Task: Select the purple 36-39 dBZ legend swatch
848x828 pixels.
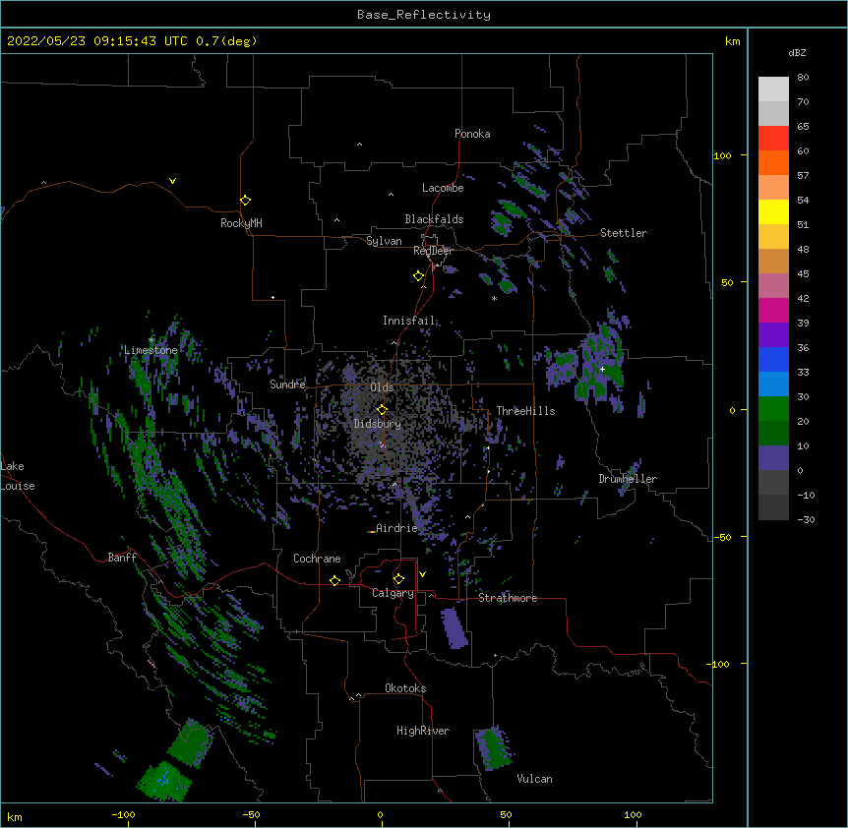Action: [x=773, y=335]
